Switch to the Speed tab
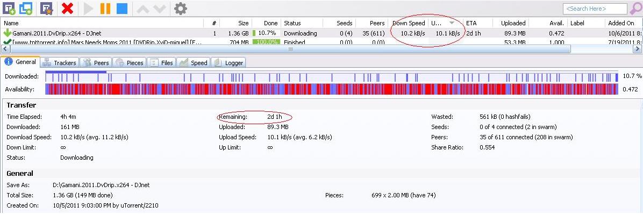Viewport: 643px width, 214px height. tap(194, 63)
